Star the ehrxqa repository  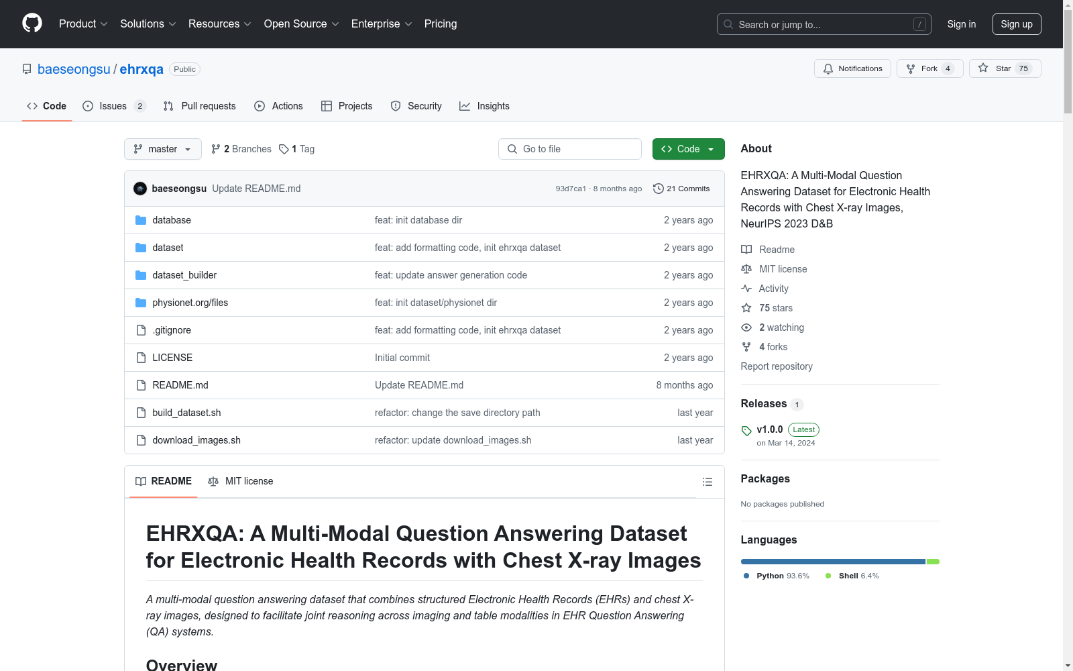click(1005, 68)
